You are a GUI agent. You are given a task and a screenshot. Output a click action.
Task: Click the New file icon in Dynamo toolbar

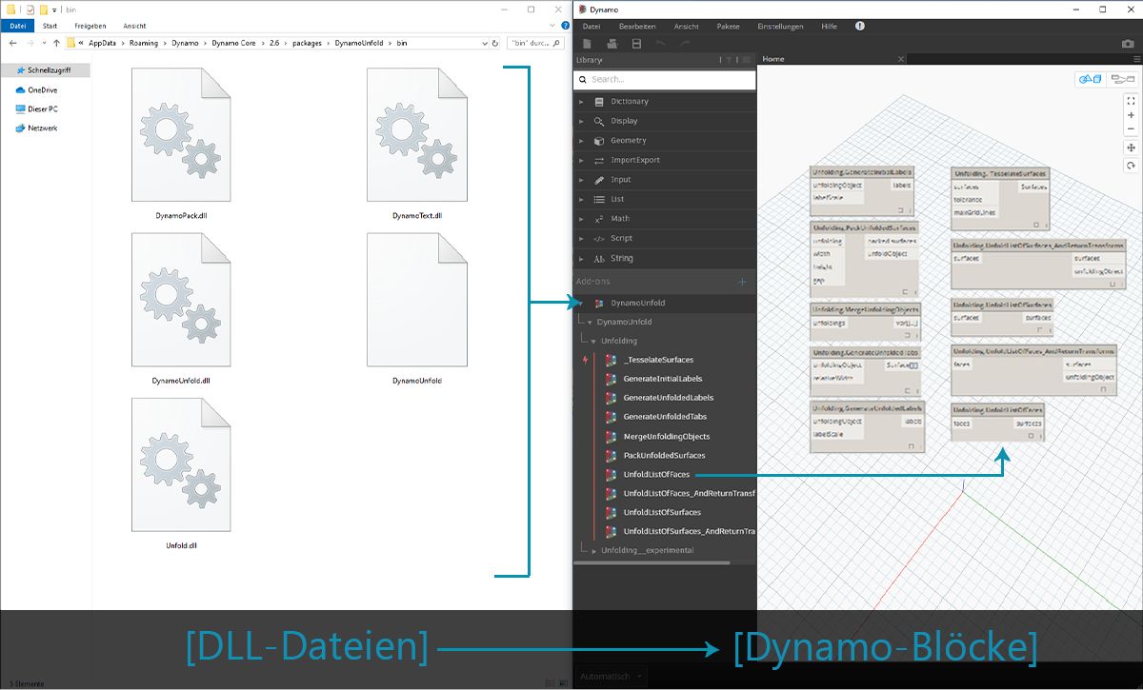[x=587, y=44]
